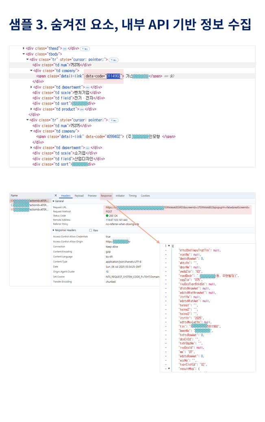Open the Response tab
Image resolution: width=265 pixels, height=422 pixels.
tap(106, 196)
